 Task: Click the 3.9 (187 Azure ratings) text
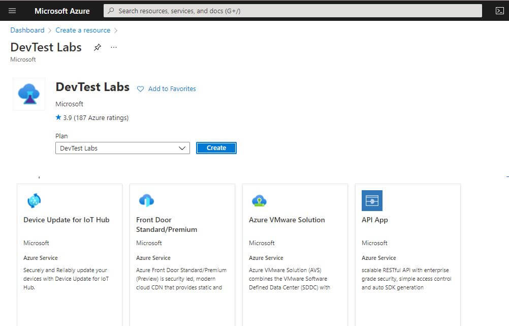click(96, 117)
